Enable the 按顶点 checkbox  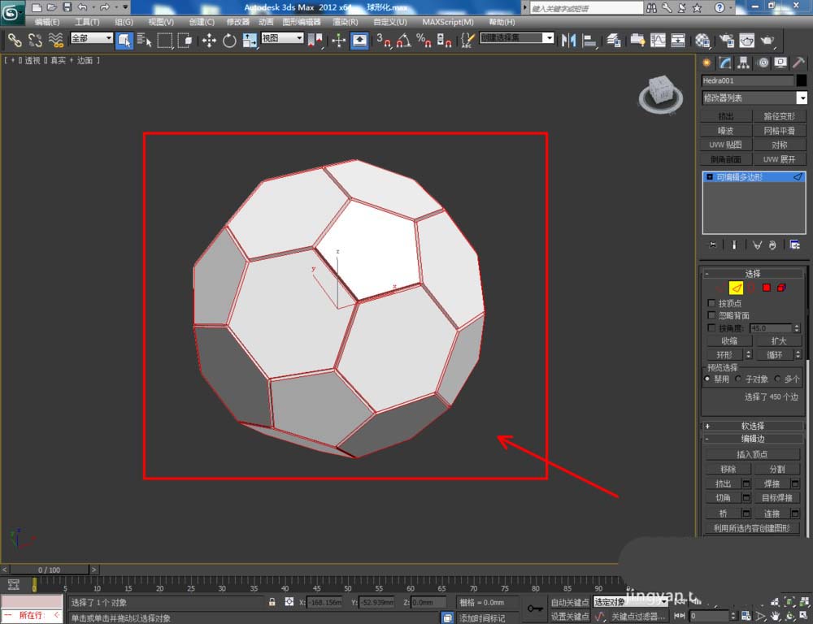(712, 303)
